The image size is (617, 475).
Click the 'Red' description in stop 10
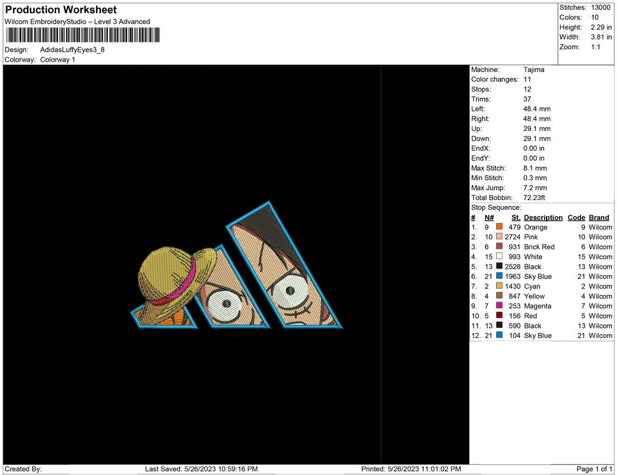[x=530, y=315]
